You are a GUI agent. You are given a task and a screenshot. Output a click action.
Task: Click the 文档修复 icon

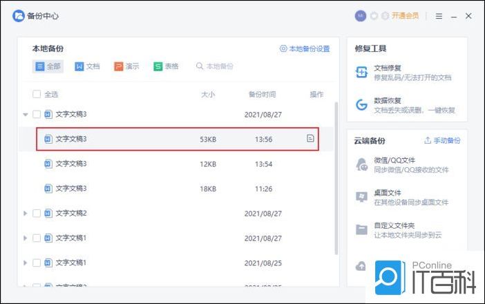click(x=361, y=73)
